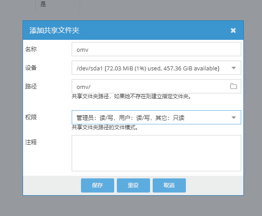The width and height of the screenshot is (262, 216).
Task: Click hint text 共享文件夹路径的文件模式。
Action: coord(105,127)
